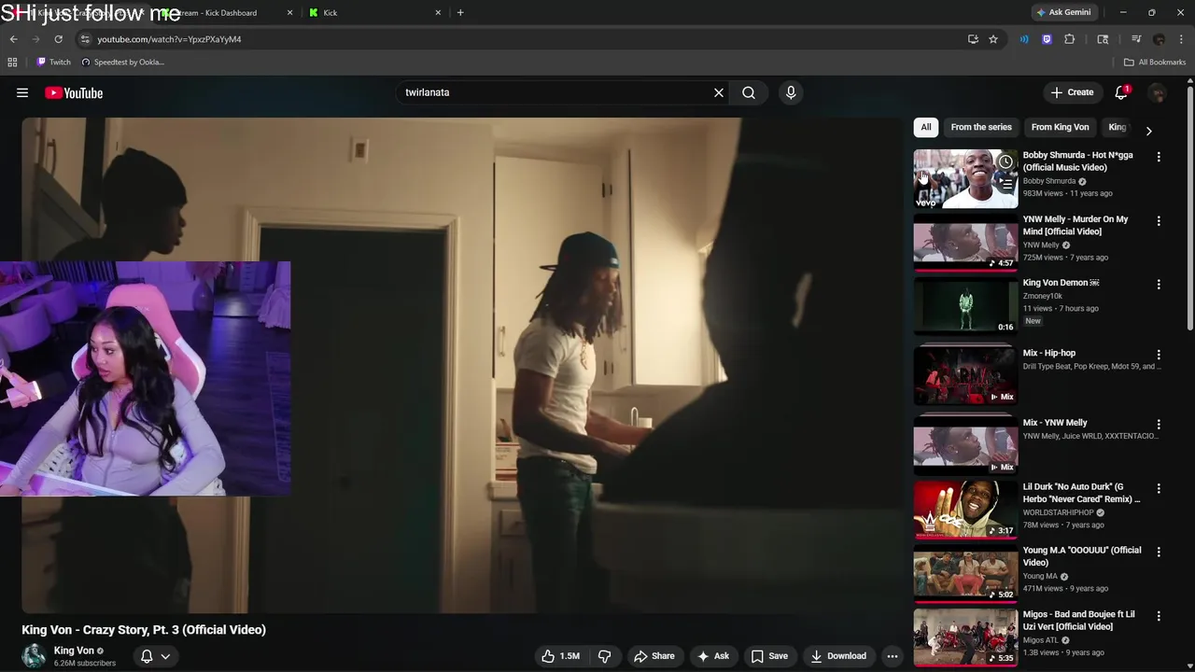Select the From the series chip
Image resolution: width=1195 pixels, height=672 pixels.
[x=981, y=127]
